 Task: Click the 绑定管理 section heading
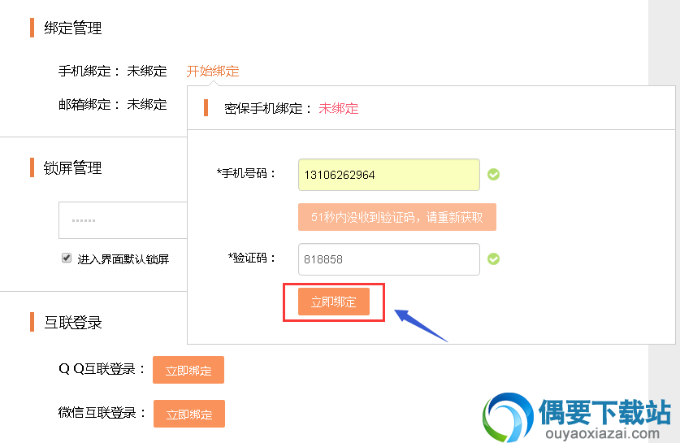(73, 28)
